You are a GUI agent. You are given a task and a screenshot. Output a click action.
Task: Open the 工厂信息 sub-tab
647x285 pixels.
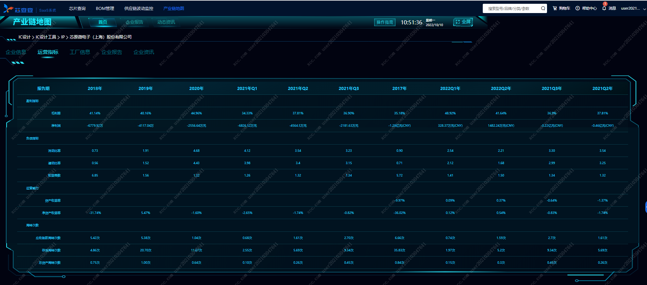coord(80,52)
